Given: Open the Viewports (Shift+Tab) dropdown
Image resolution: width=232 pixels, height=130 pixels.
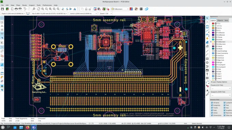Looking at the screenshot, I should [x=221, y=95].
